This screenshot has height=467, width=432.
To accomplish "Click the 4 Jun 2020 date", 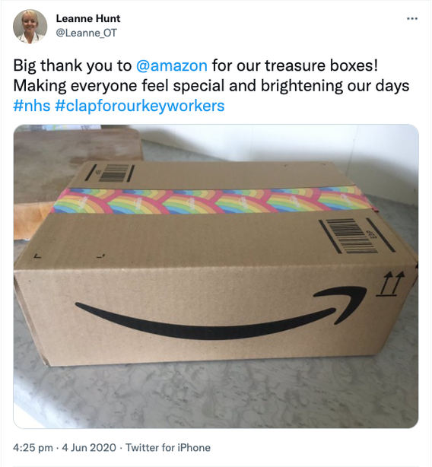I will pyautogui.click(x=89, y=447).
